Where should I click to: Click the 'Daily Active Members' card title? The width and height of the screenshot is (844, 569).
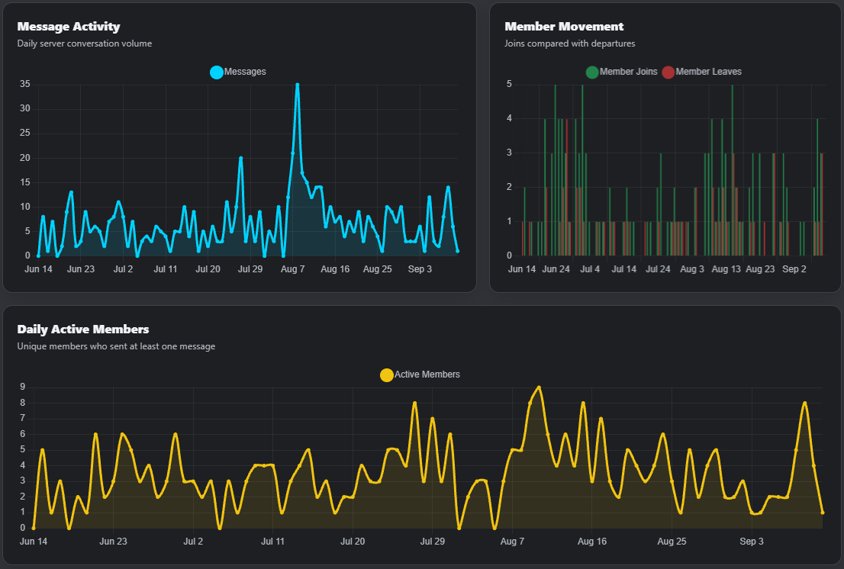(x=83, y=330)
